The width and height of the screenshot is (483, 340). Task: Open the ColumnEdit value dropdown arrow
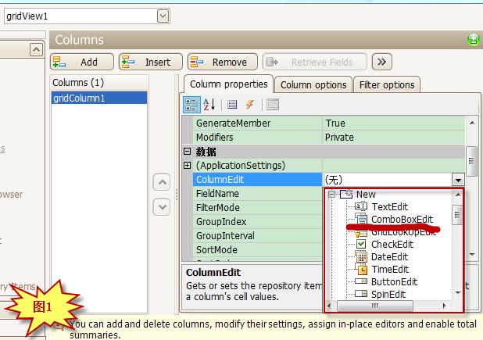(x=458, y=180)
